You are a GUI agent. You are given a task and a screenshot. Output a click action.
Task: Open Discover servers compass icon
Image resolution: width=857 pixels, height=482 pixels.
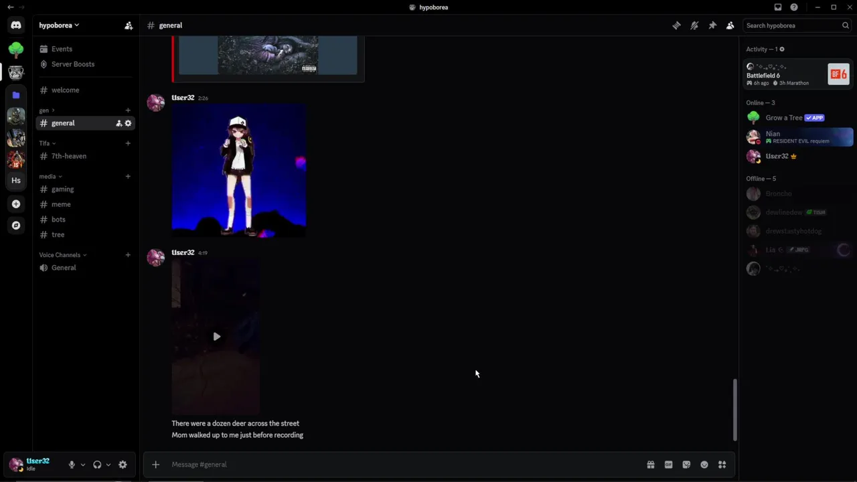(16, 226)
